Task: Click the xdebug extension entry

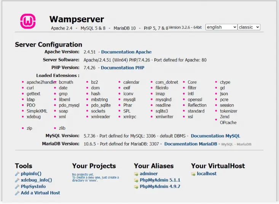Action: pyautogui.click(x=33, y=117)
